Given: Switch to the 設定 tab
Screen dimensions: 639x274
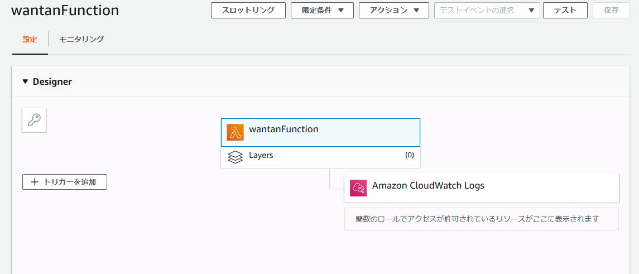Looking at the screenshot, I should 30,40.
